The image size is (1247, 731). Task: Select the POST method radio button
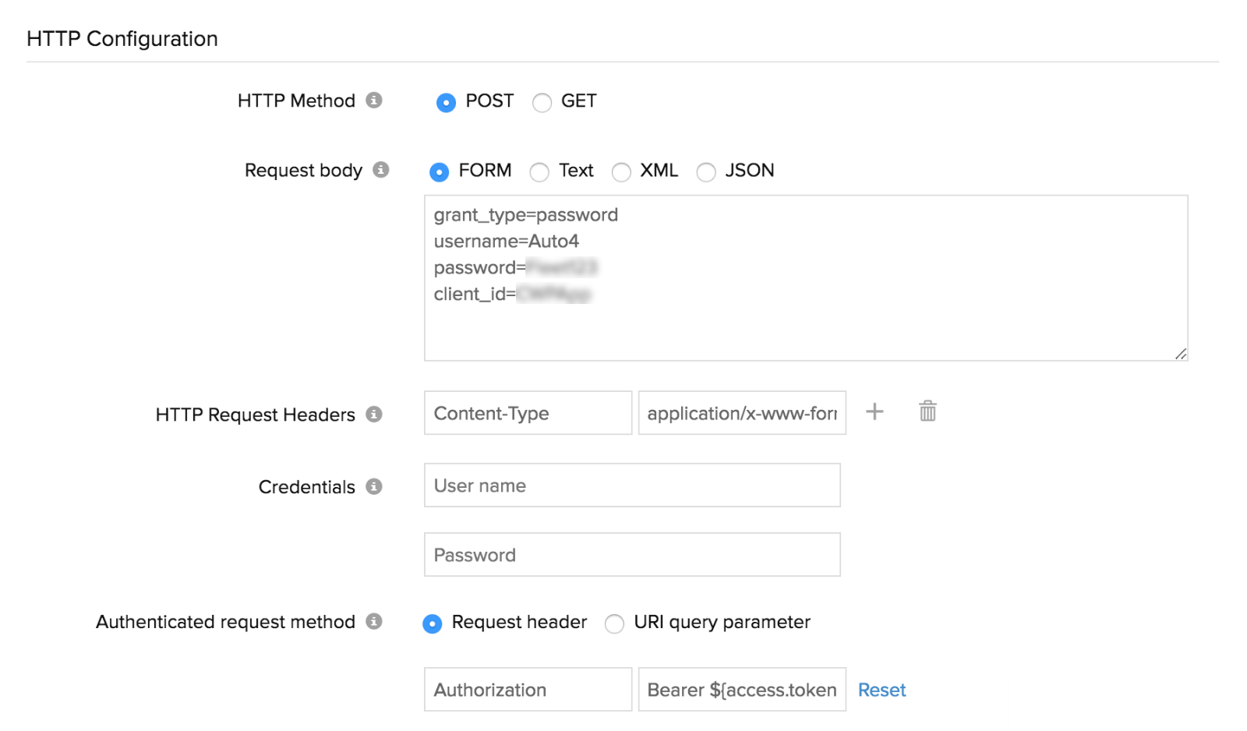tap(446, 102)
